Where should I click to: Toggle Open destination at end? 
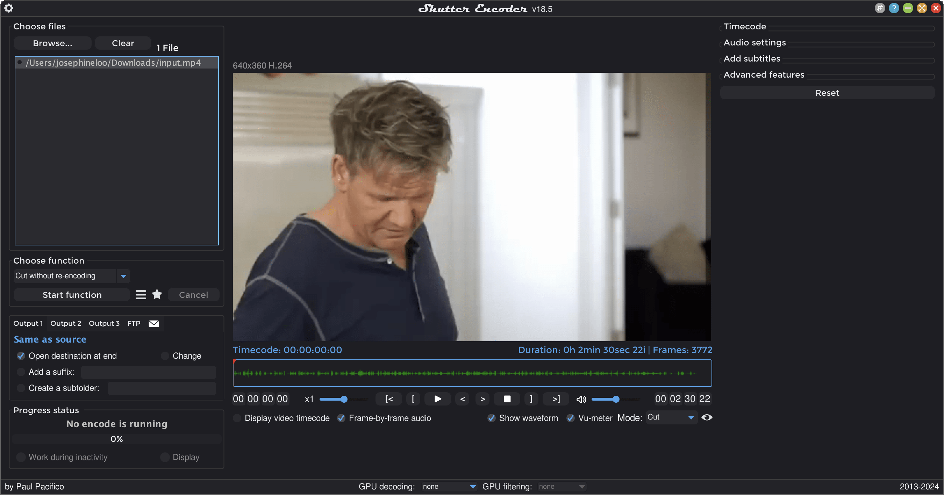click(x=21, y=356)
